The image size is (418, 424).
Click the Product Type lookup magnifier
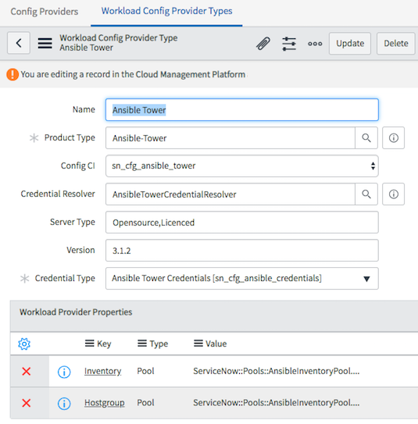point(366,138)
